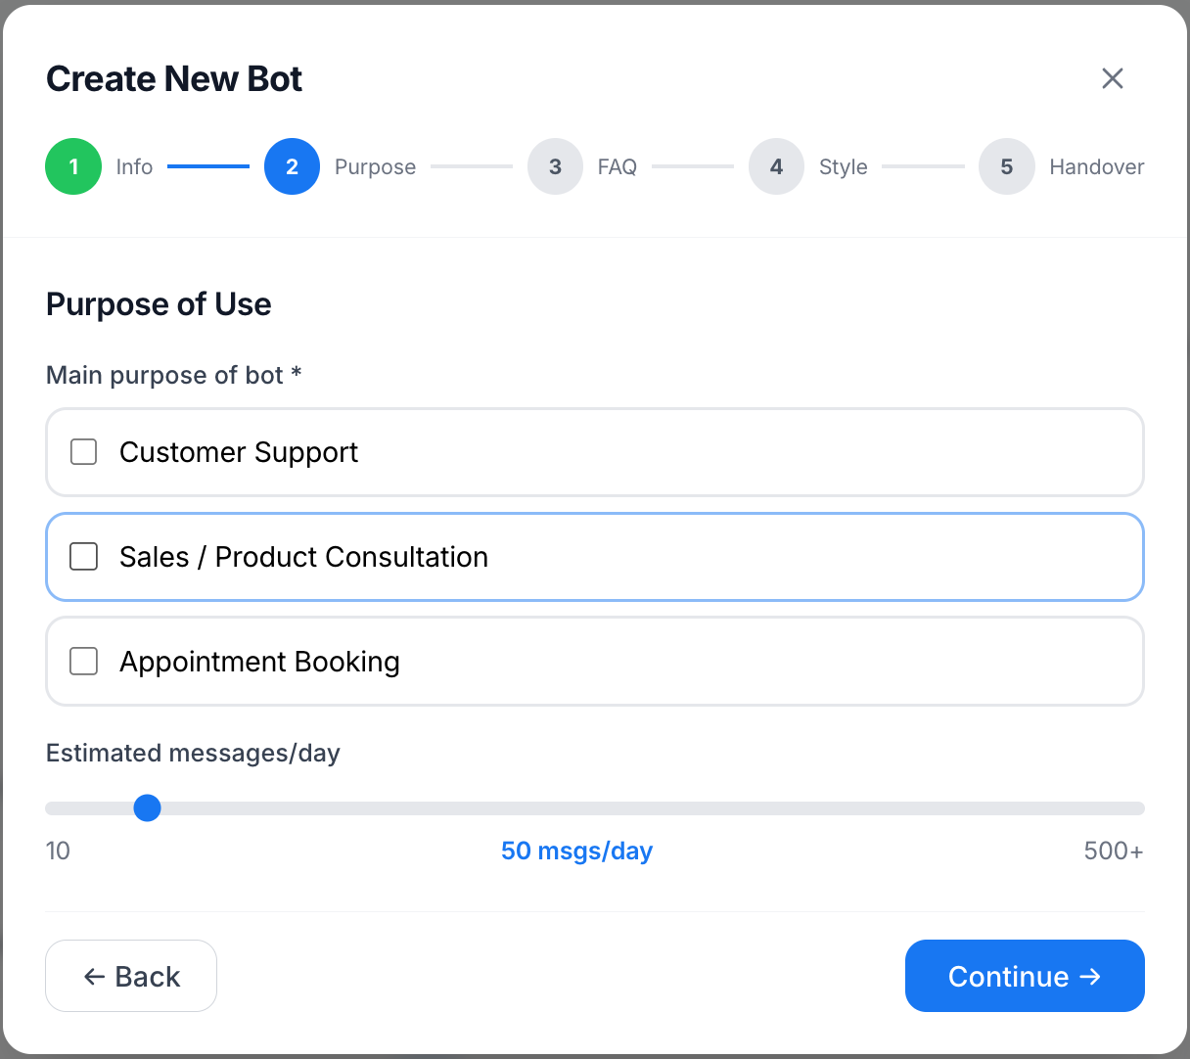This screenshot has height=1059, width=1190.
Task: Click the step 3 circle icon
Action: 555,166
